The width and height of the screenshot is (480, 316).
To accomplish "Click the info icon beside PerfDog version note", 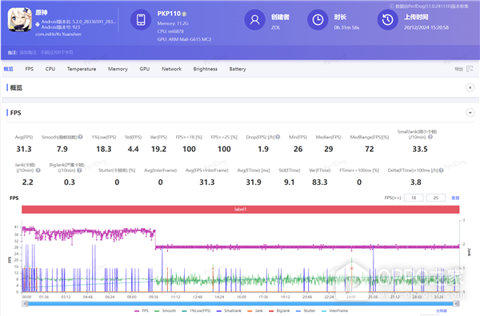I will [391, 6].
